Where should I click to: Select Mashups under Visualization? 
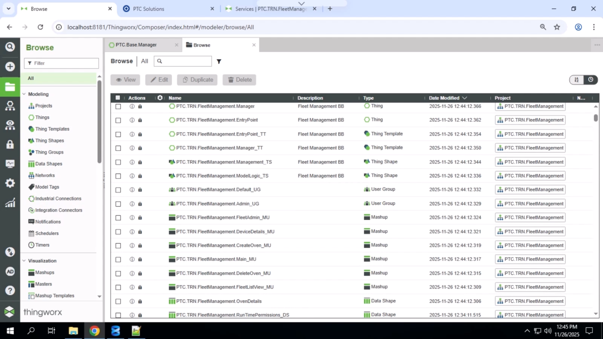pyautogui.click(x=45, y=272)
